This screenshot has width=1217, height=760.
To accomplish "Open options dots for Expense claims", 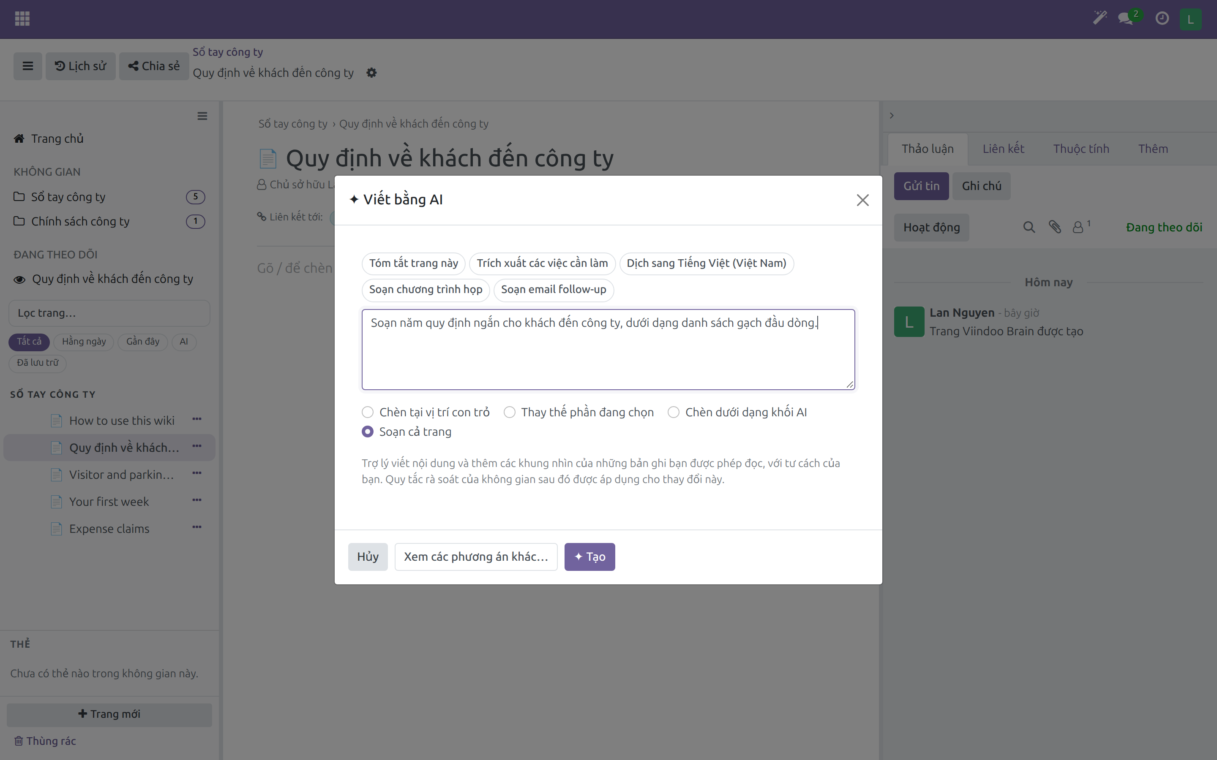I will pyautogui.click(x=197, y=528).
